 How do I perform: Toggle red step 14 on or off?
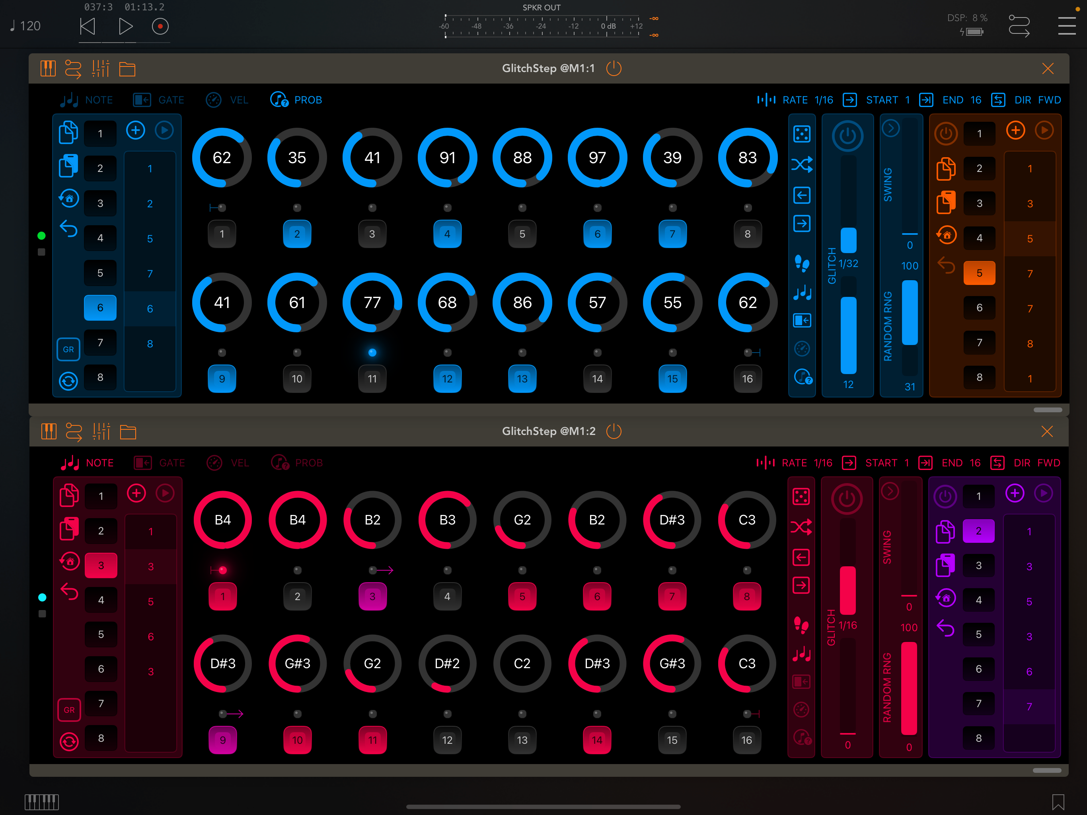(596, 740)
